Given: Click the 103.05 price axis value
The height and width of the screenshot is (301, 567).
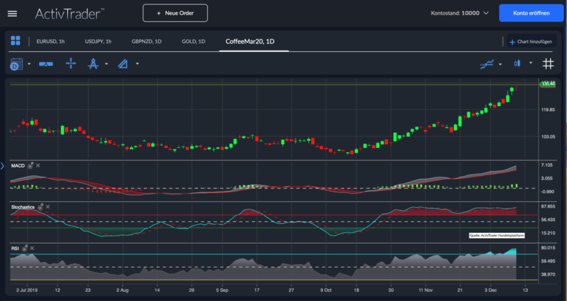Looking at the screenshot, I should [x=548, y=136].
